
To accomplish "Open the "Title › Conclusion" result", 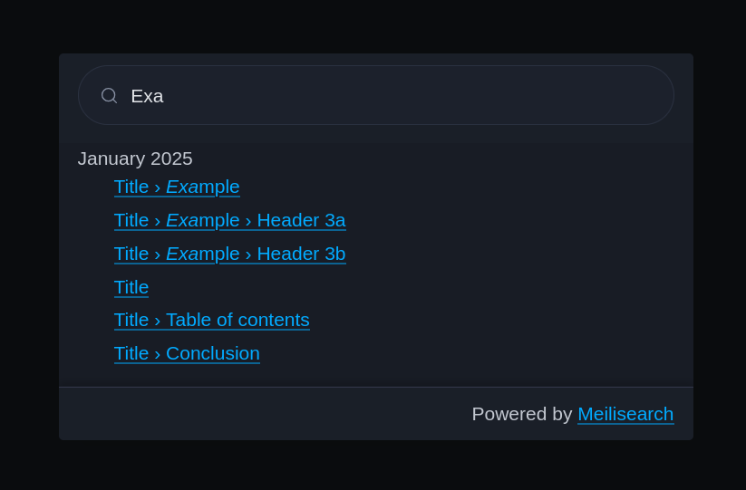I will [x=187, y=353].
